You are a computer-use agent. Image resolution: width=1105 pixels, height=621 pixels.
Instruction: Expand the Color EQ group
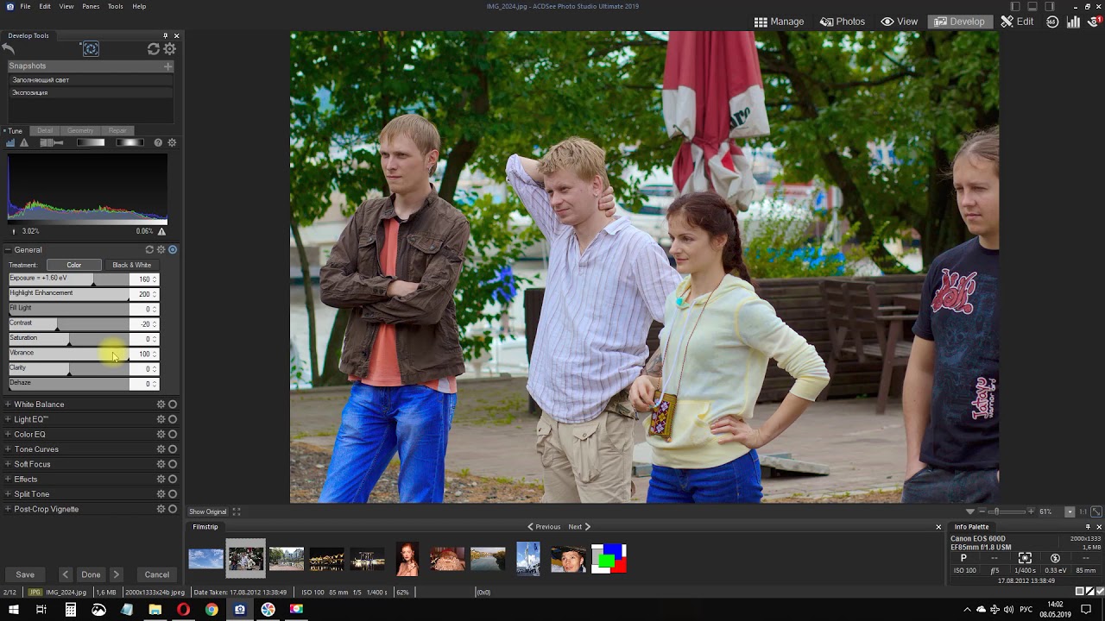pos(8,435)
